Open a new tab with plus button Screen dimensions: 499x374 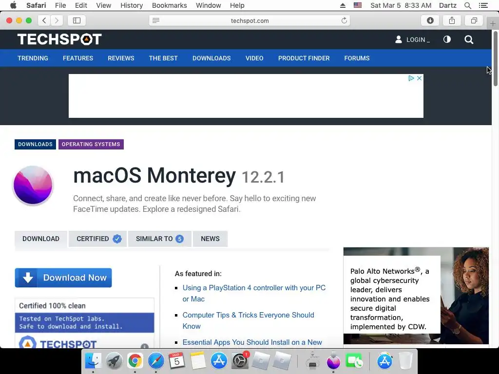(493, 23)
